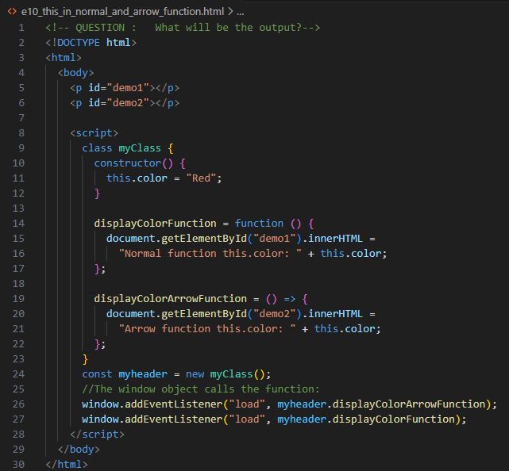509x471 pixels.
Task: Click innerHTML on line 15
Action: 335,239
